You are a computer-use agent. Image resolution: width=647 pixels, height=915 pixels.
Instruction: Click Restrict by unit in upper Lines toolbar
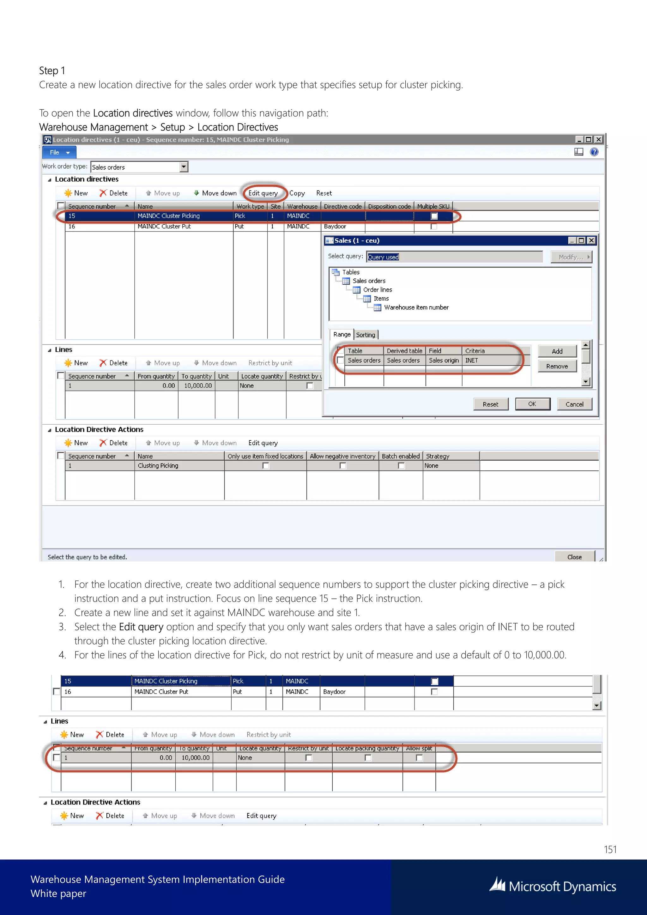click(x=270, y=363)
